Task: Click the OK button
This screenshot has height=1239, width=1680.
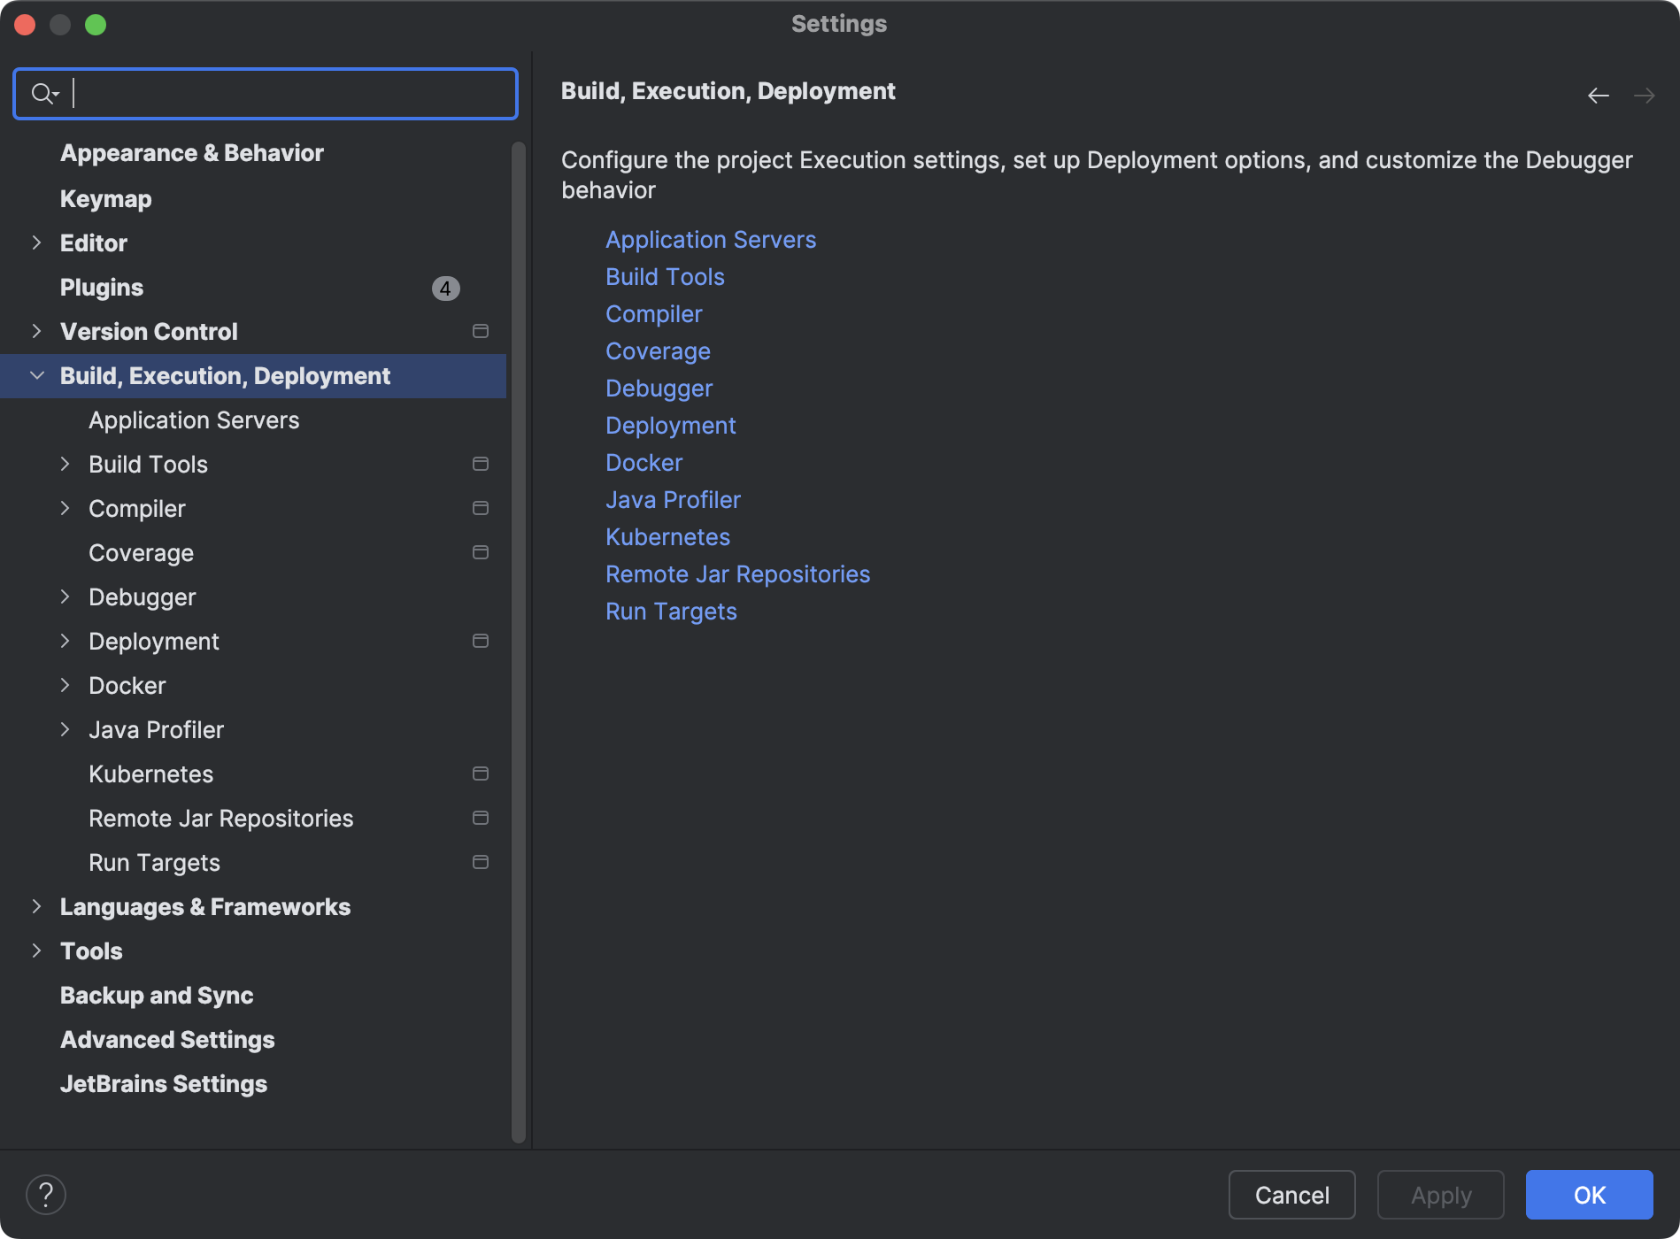Action: click(x=1589, y=1194)
